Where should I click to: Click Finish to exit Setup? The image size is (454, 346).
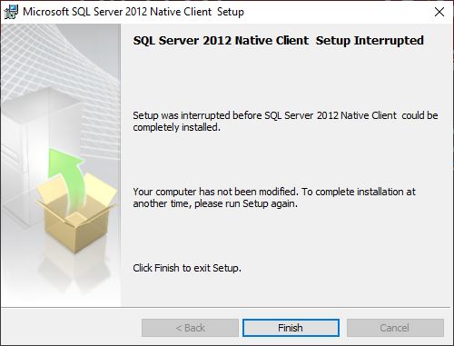pyautogui.click(x=291, y=328)
